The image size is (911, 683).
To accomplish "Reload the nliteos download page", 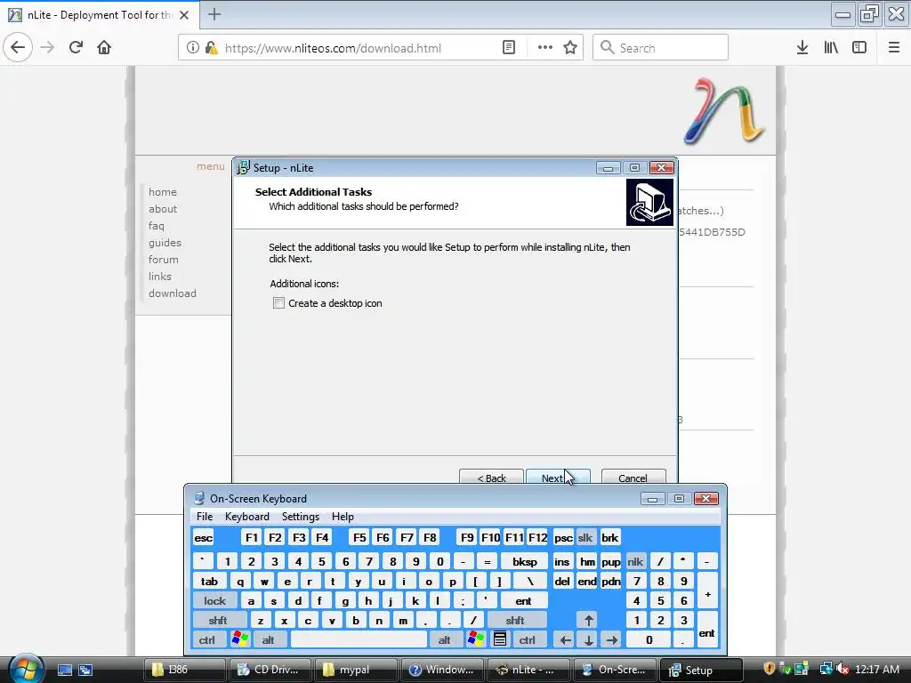I will click(x=76, y=48).
